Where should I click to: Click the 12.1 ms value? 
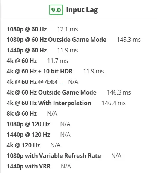(68, 29)
